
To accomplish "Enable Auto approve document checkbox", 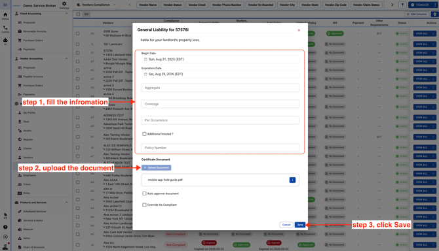I will [x=144, y=193].
